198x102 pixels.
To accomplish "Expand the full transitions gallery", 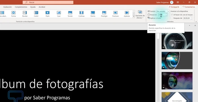I will 134,17.
